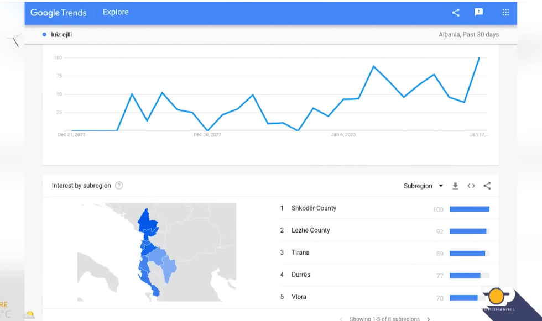The image size is (542, 321).
Task: Click the Shkodër County interest bar
Action: pos(470,209)
